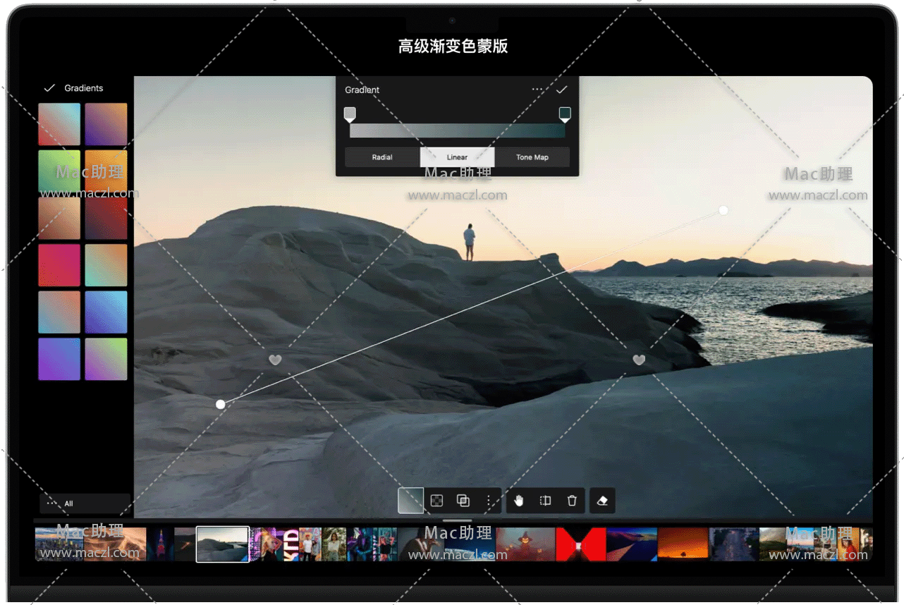
Task: Expand the All category selector
Action: tap(85, 503)
